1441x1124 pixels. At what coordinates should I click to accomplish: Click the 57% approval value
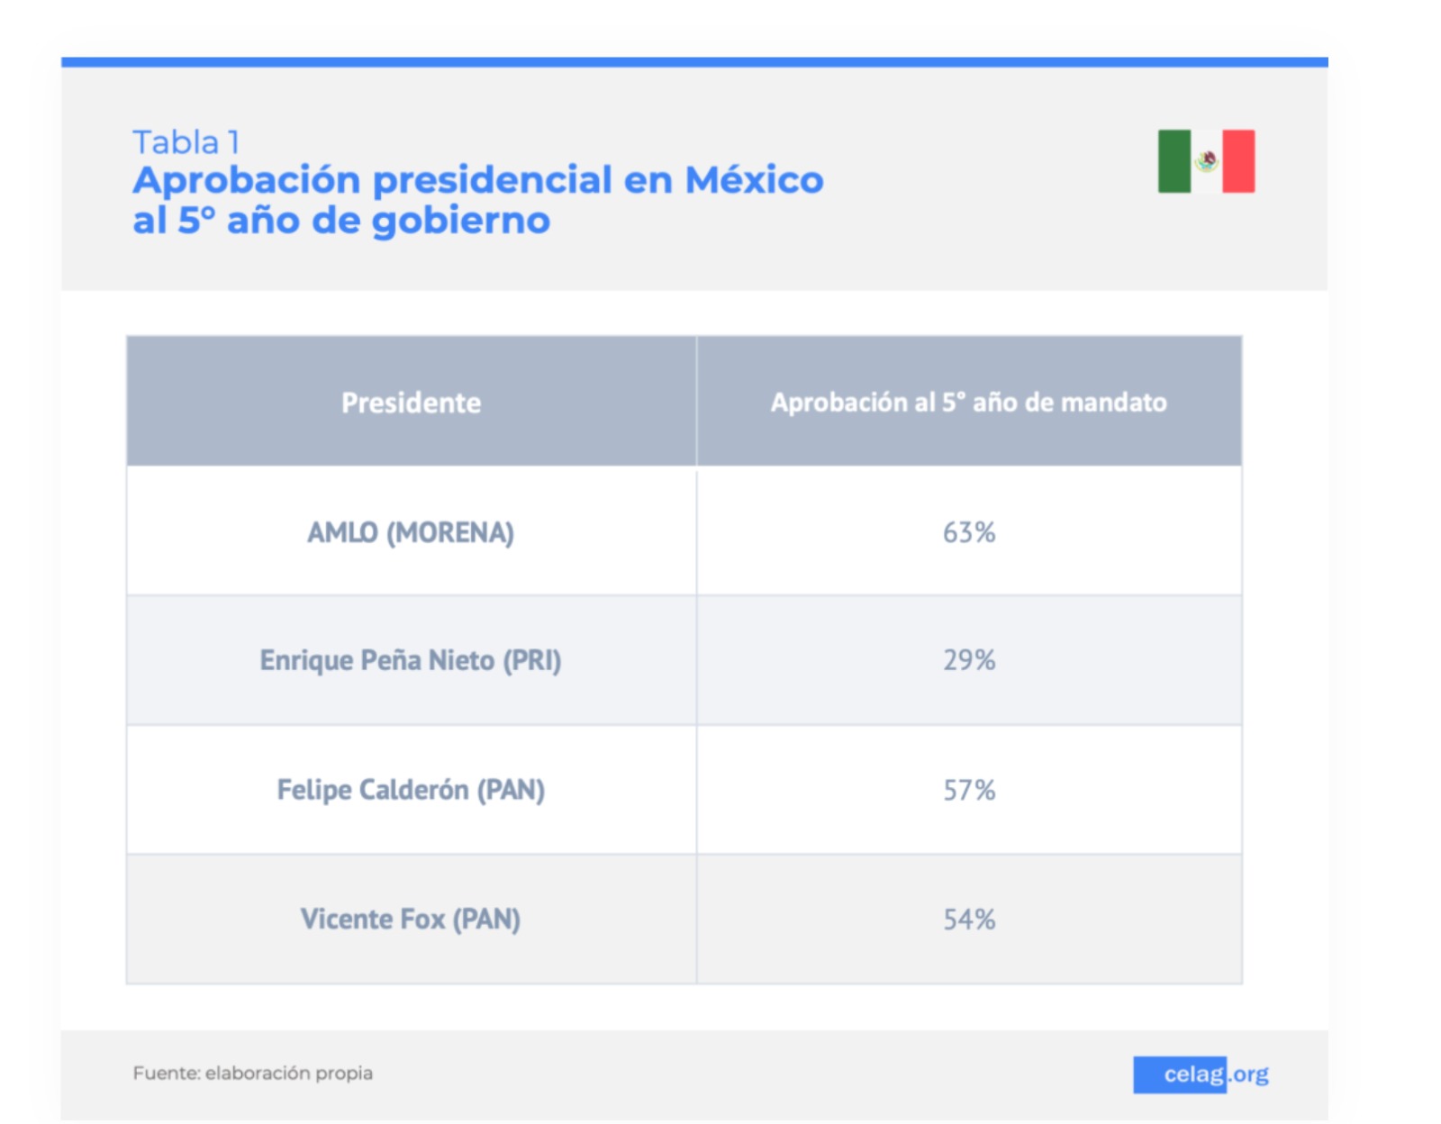click(969, 790)
